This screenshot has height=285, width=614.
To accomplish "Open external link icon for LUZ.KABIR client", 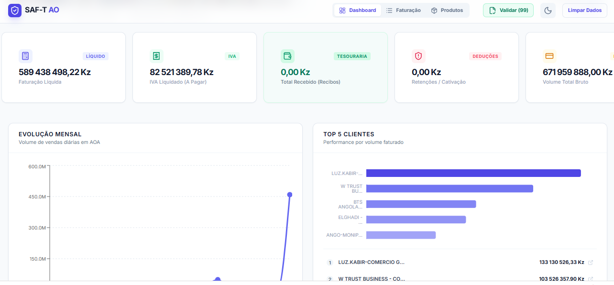I will [x=591, y=263].
